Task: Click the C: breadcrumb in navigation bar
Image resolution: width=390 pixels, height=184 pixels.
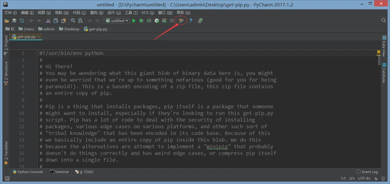Action: [x=10, y=29]
